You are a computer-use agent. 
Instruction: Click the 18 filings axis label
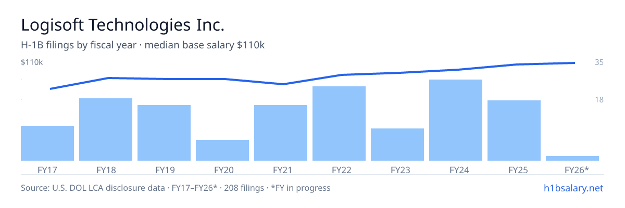599,99
